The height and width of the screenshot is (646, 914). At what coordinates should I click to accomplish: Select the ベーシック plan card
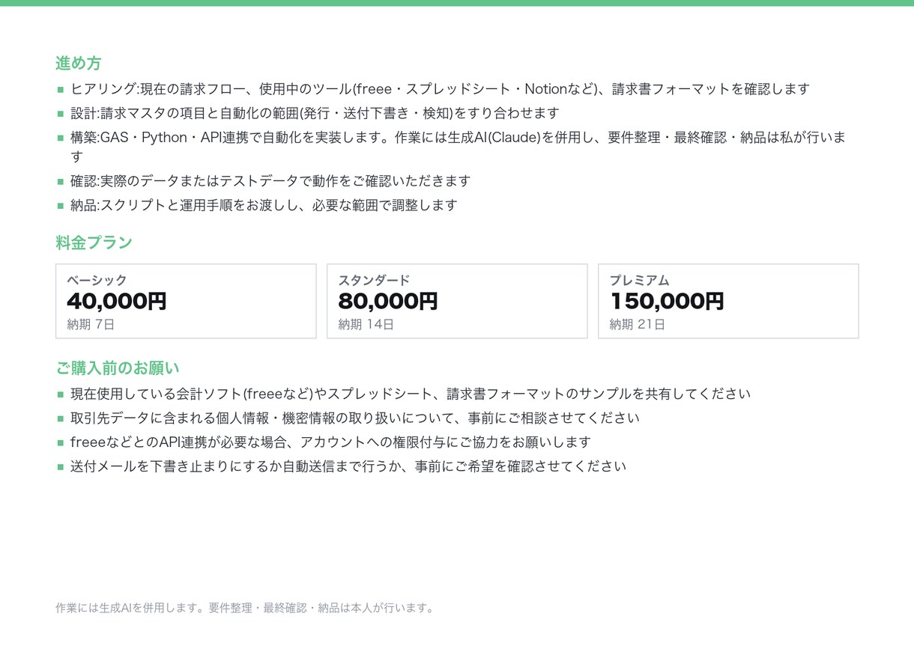[x=186, y=301]
